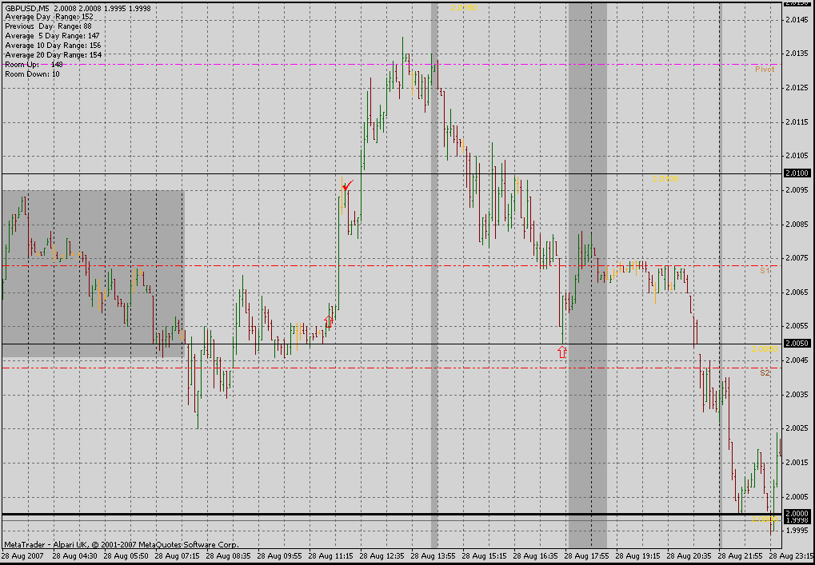Click the 28 Aug 20:35 time label

(689, 556)
